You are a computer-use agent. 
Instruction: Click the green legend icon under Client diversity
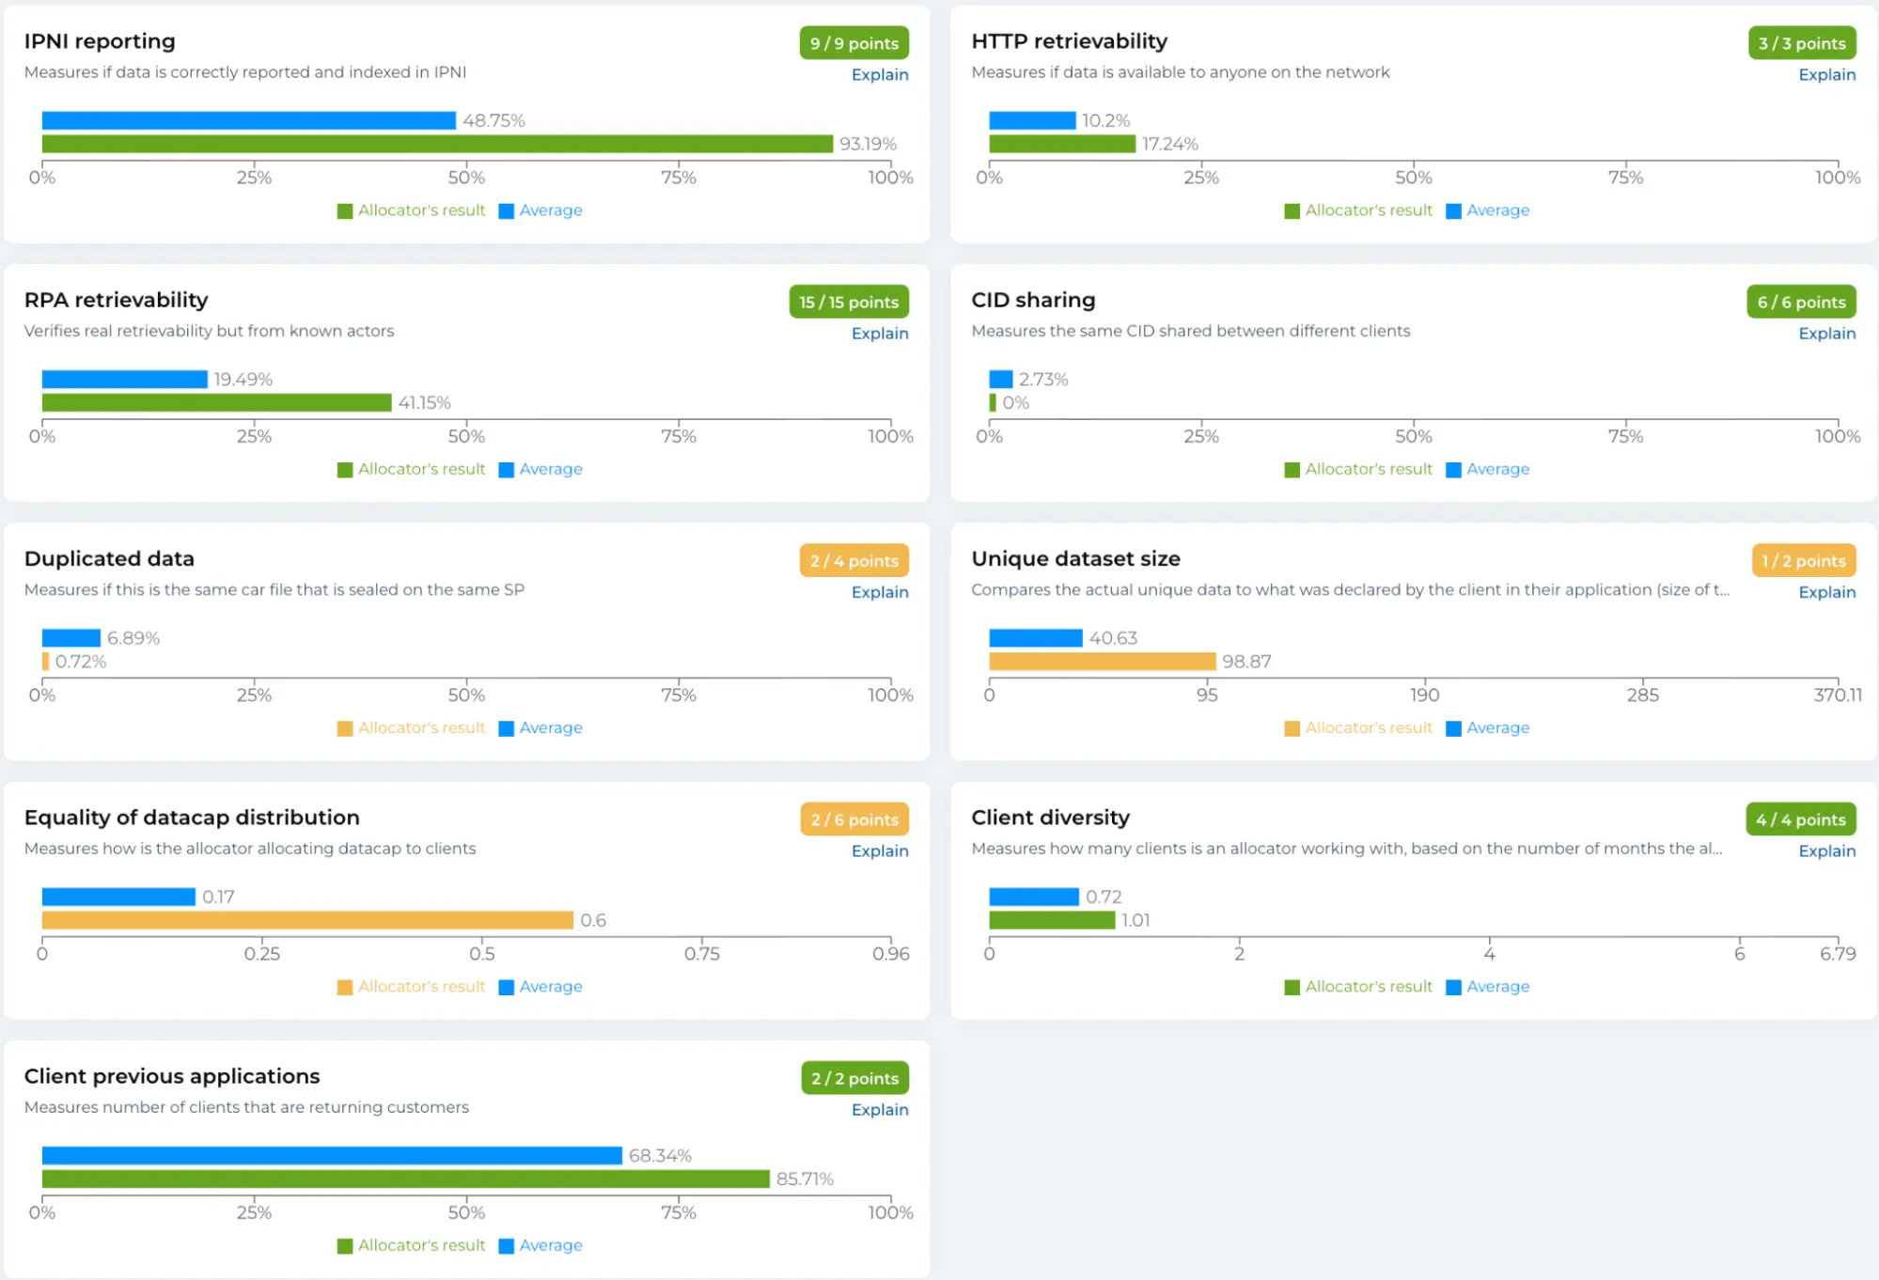pyautogui.click(x=1292, y=986)
